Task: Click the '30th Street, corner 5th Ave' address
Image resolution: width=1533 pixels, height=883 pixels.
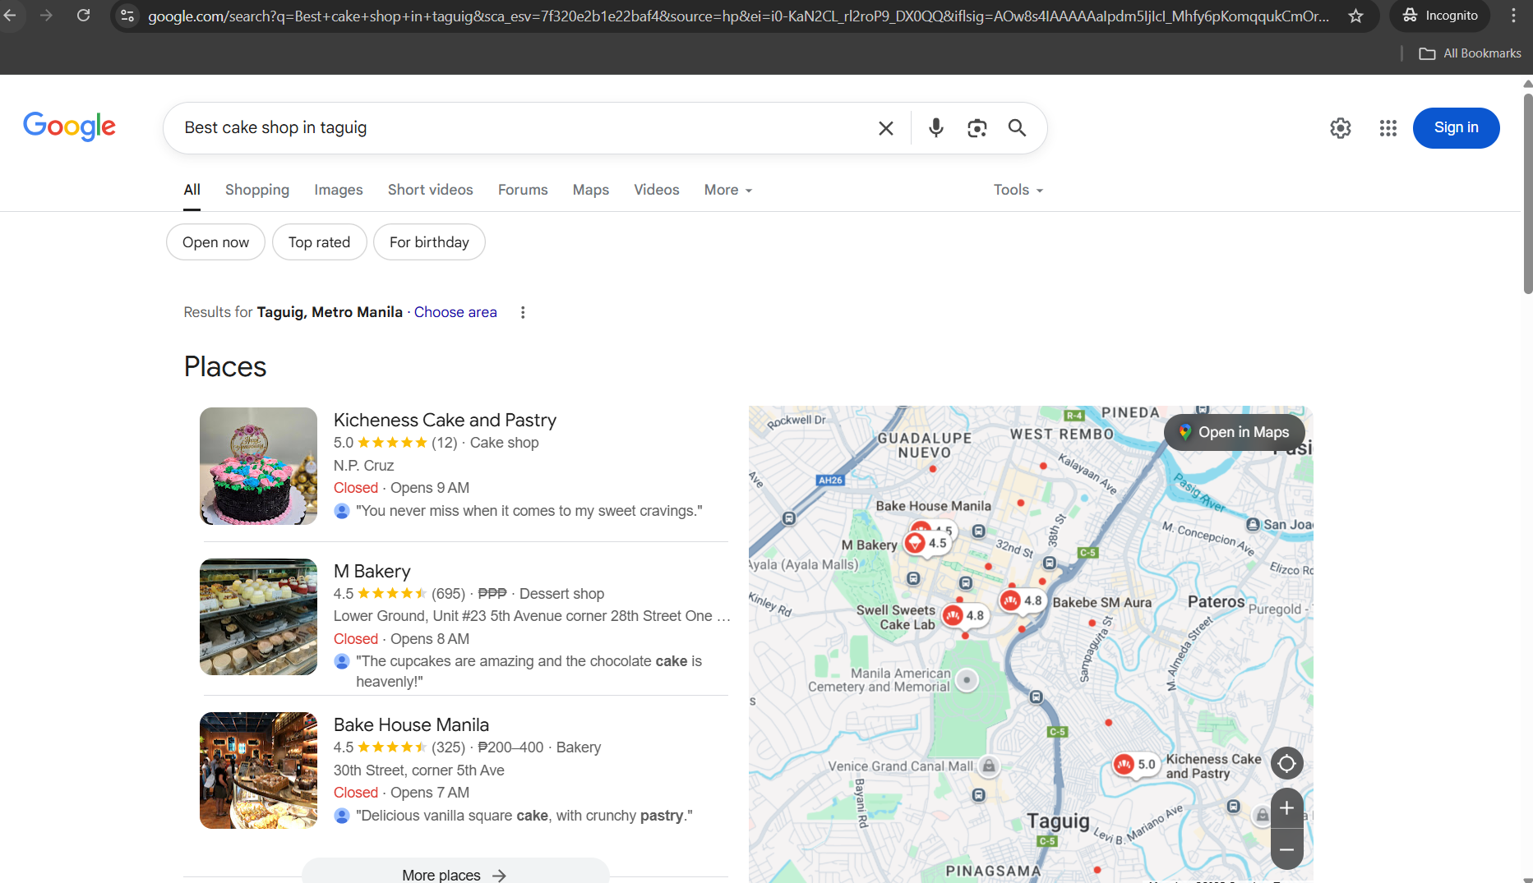Action: [418, 770]
